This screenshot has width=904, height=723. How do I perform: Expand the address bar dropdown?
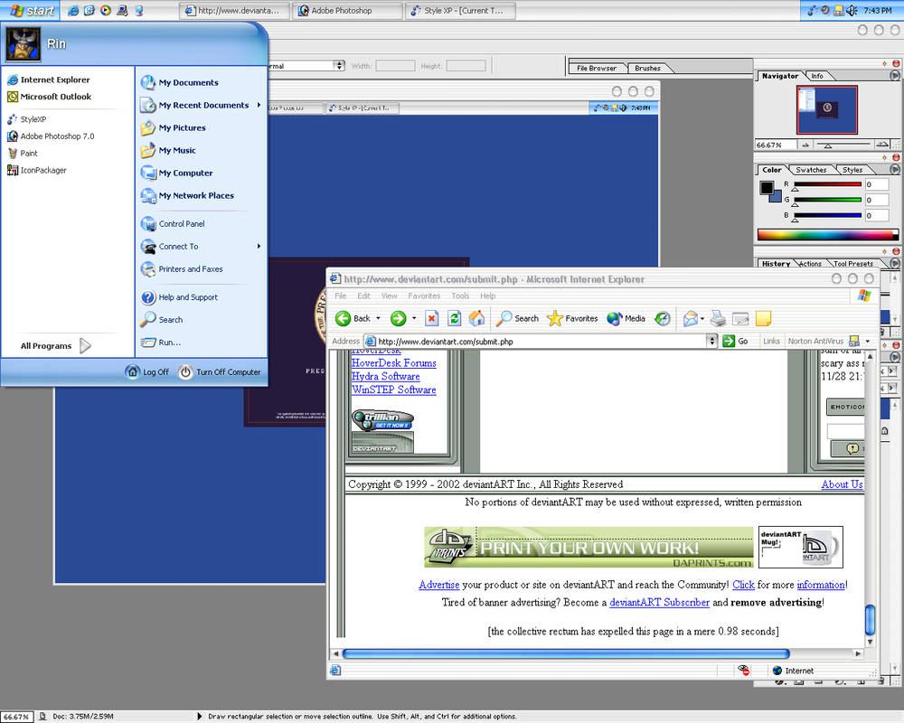tap(712, 342)
